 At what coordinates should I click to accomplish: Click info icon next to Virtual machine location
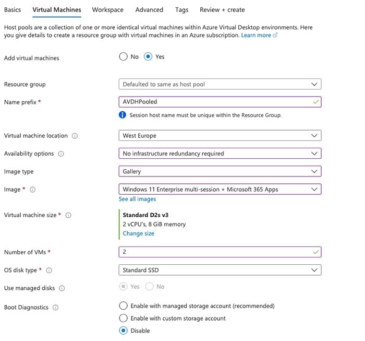tap(75, 136)
